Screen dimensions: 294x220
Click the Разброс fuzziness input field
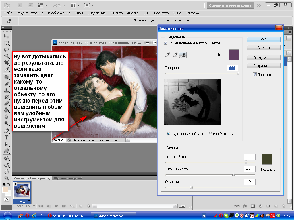pos(233,68)
